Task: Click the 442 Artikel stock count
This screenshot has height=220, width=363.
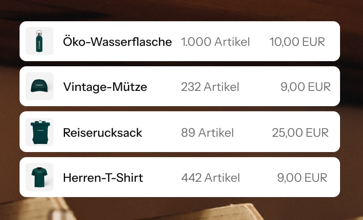Action: click(x=210, y=178)
